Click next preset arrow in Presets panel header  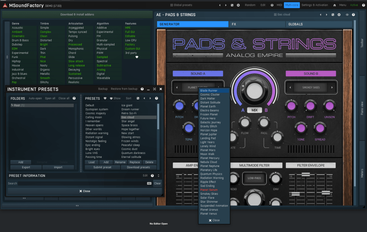[x=150, y=98]
